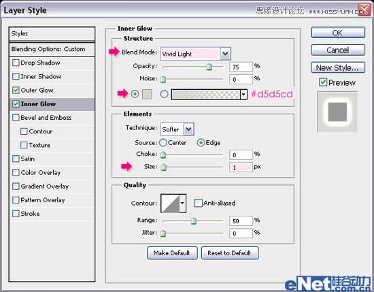The width and height of the screenshot is (374, 292).
Task: Click the Noise slider handle
Action: 163,79
